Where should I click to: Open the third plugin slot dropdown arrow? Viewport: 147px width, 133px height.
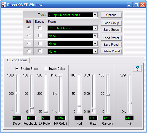95,44
